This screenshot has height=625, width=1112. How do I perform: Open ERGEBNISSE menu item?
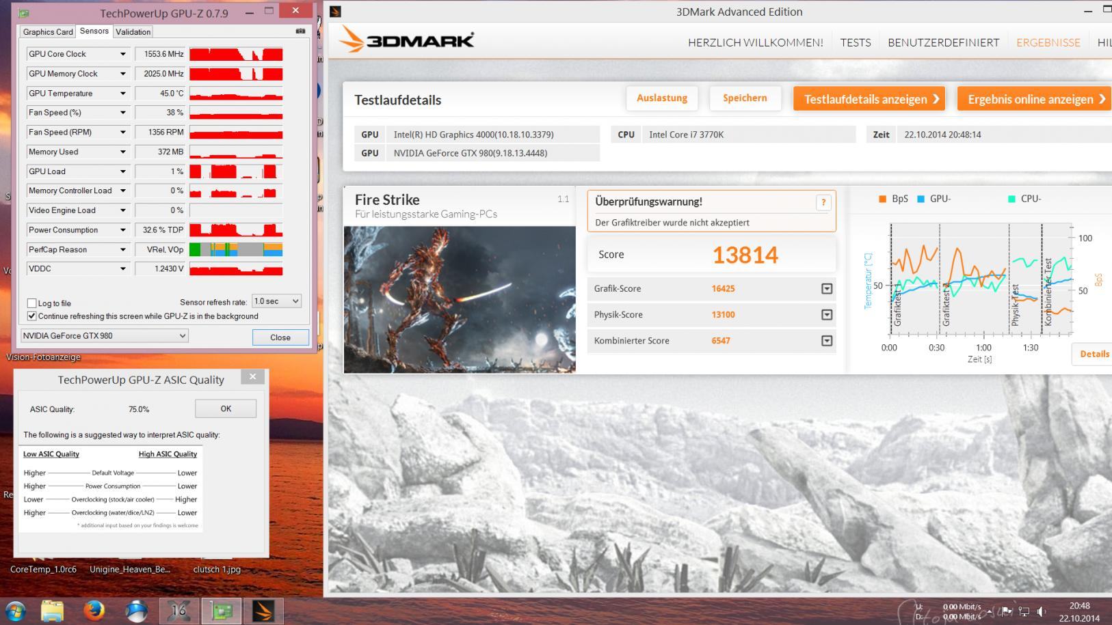(x=1048, y=42)
